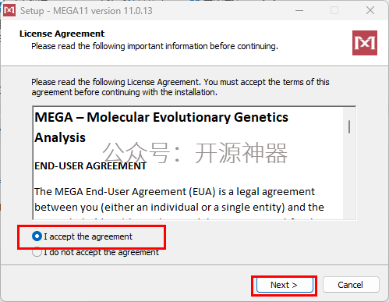
Task: Click the END-USER AGREEMENT heading
Action: coord(90,166)
